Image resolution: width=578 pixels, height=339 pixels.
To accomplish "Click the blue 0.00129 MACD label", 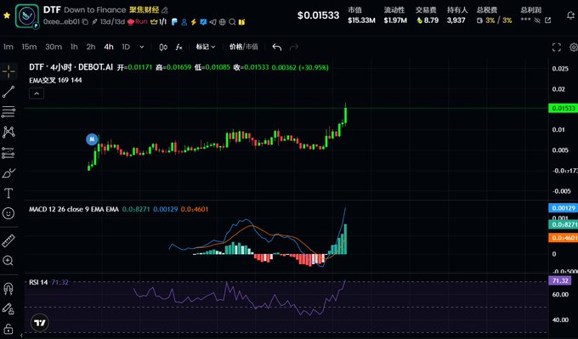I will click(x=563, y=208).
